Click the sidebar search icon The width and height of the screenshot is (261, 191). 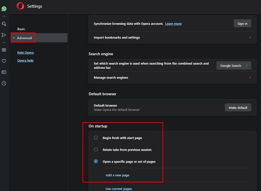(x=4, y=24)
